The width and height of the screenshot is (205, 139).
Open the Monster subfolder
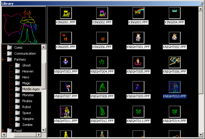point(28,95)
